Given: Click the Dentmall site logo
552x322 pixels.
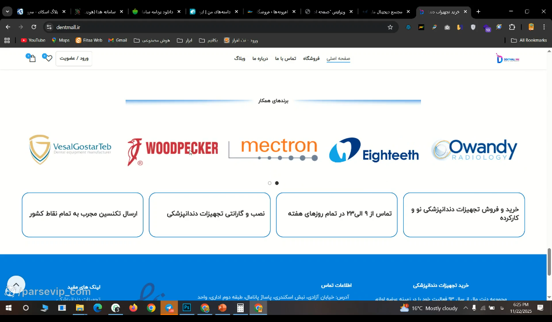Looking at the screenshot, I should point(507,58).
